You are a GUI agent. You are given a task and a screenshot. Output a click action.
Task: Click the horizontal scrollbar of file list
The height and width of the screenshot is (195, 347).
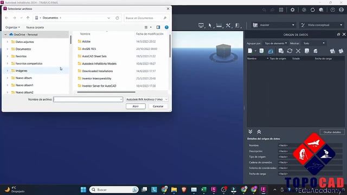[x=106, y=92]
